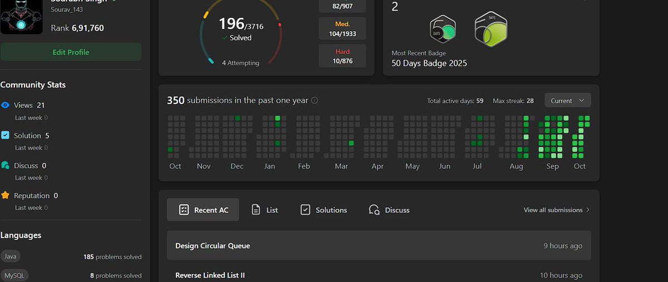Open the Design Circular Queue submission
Screen dimensions: 668x282
coord(379,245)
